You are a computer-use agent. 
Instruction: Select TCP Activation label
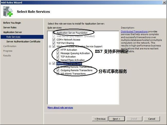[x=68, y=56]
